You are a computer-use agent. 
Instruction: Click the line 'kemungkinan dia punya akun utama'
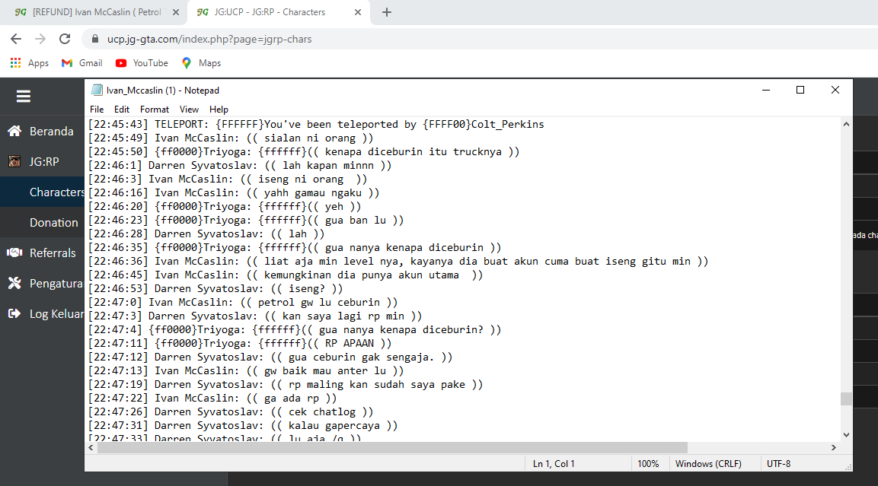click(286, 275)
